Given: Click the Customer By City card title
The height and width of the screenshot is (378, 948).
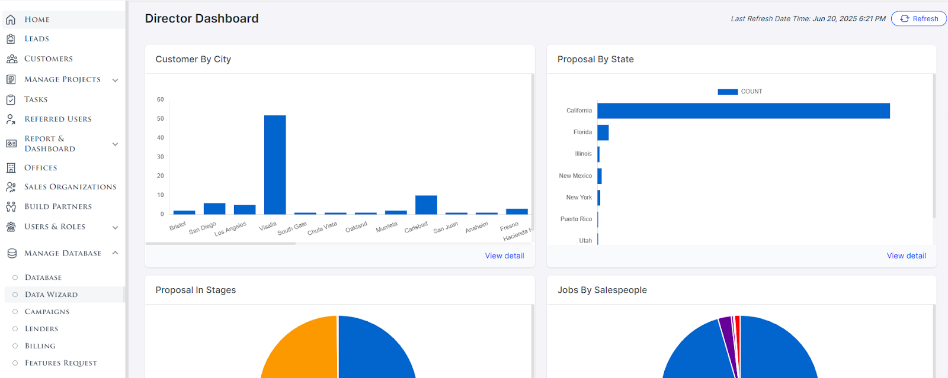Looking at the screenshot, I should pyautogui.click(x=193, y=59).
